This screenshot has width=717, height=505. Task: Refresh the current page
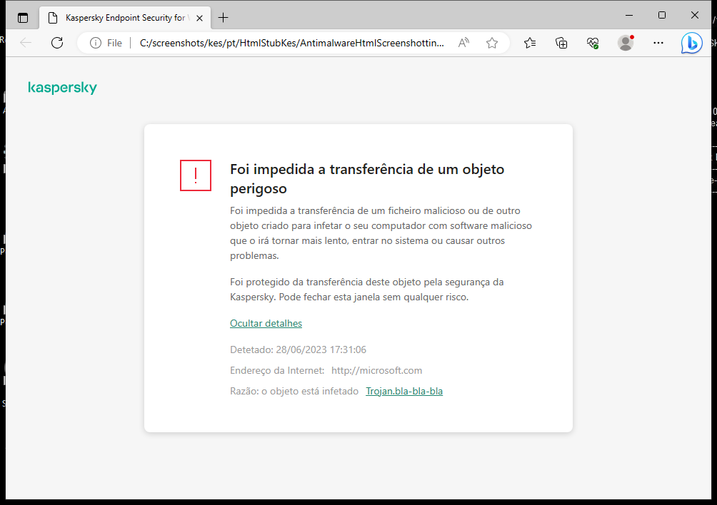(x=57, y=42)
